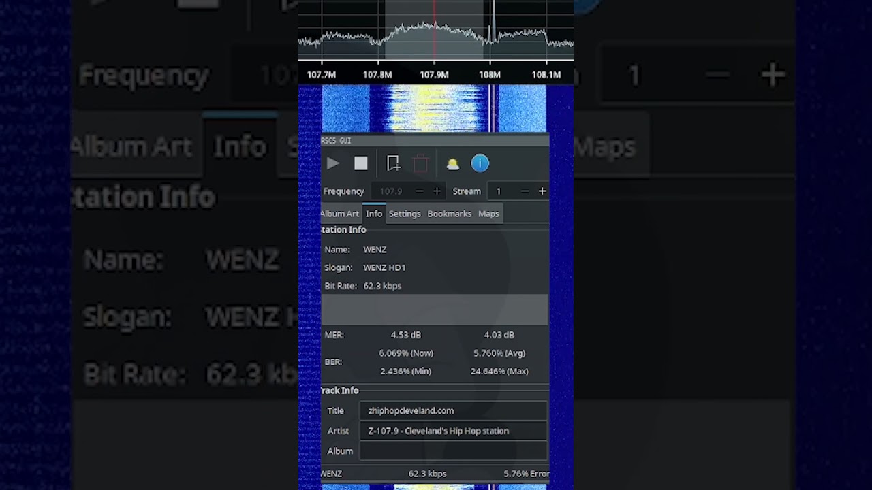Add a bookmark with the bookmark-plus icon
Image resolution: width=872 pixels, height=490 pixels.
[393, 163]
